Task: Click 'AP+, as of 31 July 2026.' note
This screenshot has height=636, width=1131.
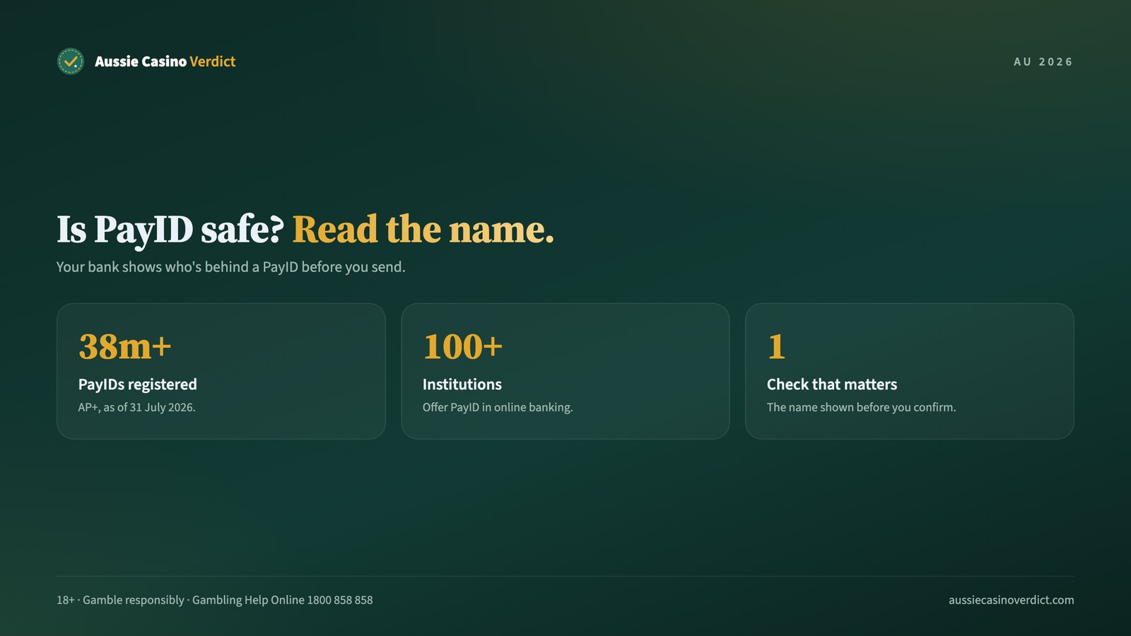Action: 136,408
